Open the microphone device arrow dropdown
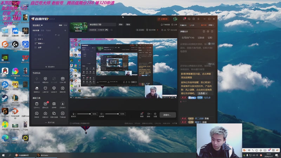This screenshot has width=281, height=158. click(x=76, y=114)
